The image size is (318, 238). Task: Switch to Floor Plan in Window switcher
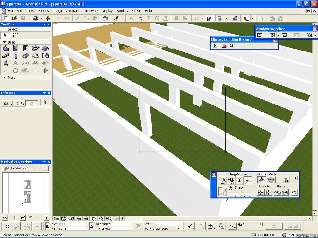(x=260, y=35)
